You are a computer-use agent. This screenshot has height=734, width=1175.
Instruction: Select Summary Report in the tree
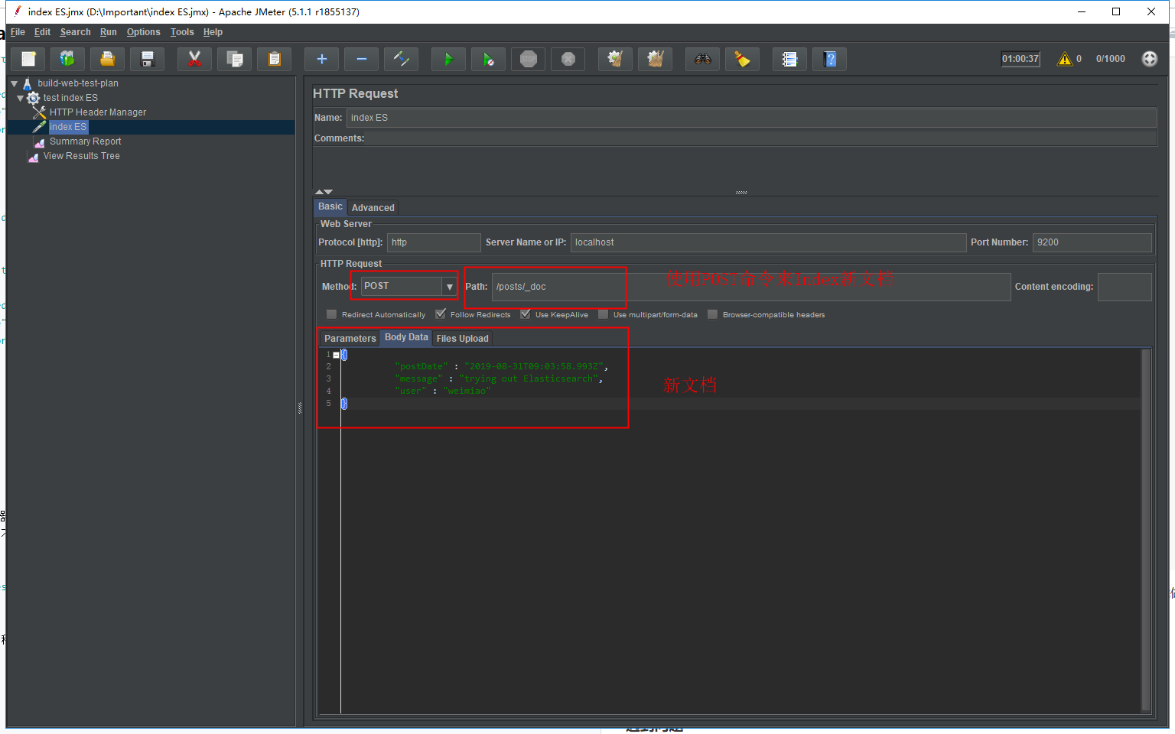tap(85, 141)
